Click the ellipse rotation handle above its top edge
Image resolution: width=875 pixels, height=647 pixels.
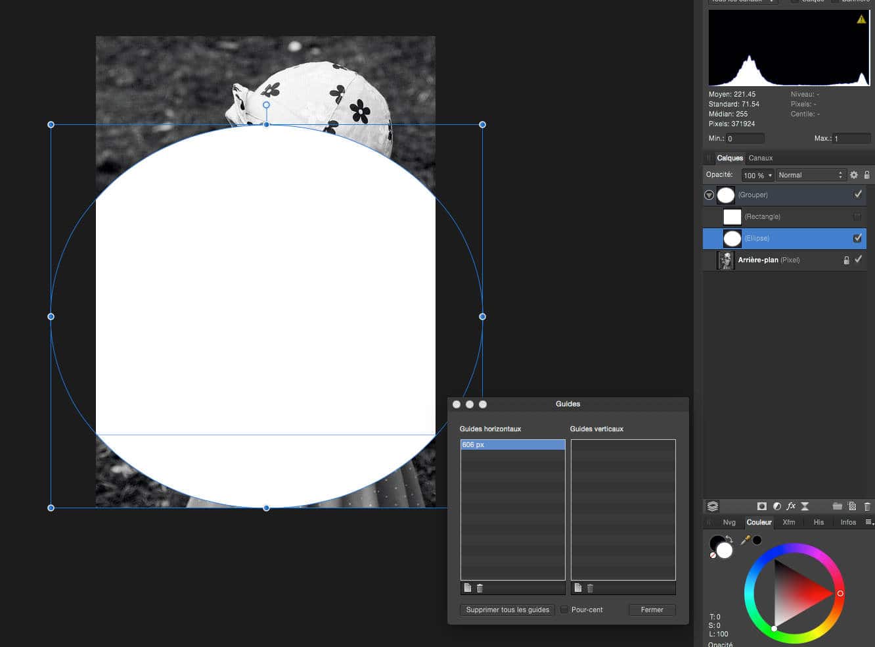(266, 105)
